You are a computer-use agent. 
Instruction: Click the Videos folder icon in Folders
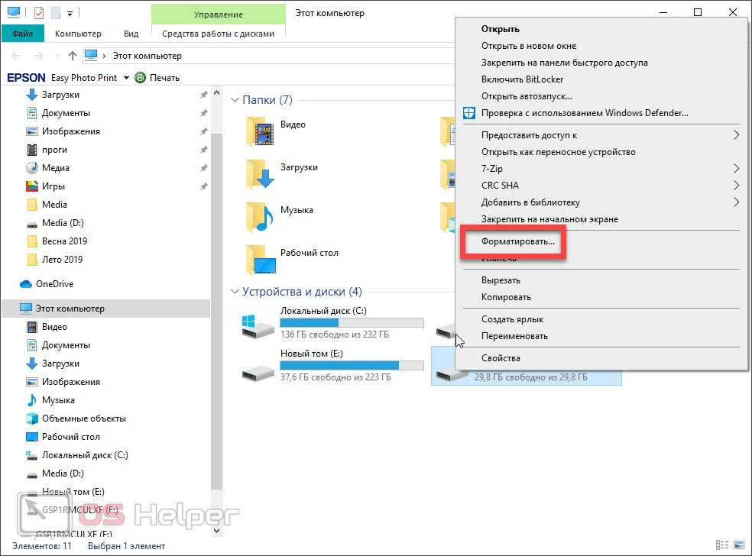(x=261, y=132)
